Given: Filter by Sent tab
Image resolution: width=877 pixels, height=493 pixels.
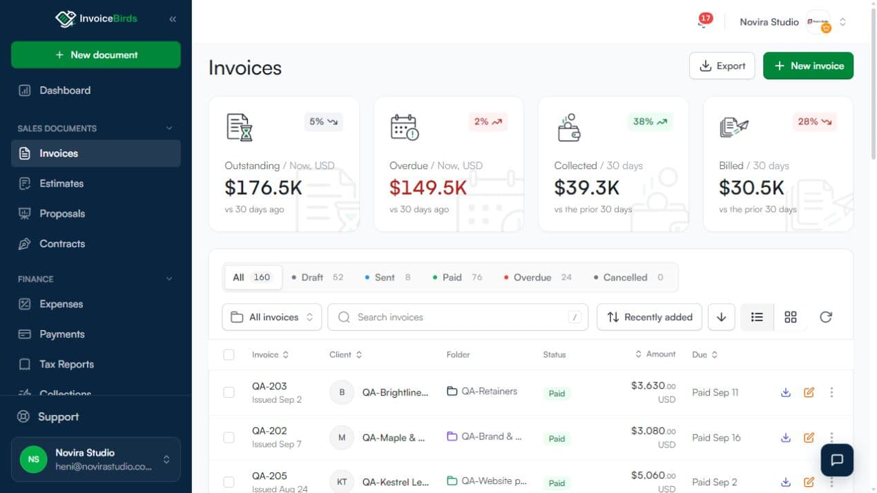Looking at the screenshot, I should point(388,277).
